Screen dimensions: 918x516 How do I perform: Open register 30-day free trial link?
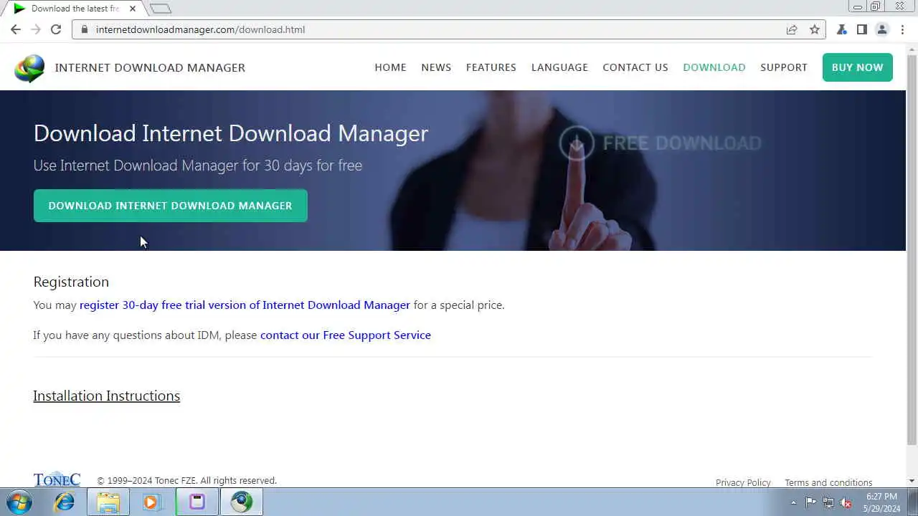click(245, 305)
